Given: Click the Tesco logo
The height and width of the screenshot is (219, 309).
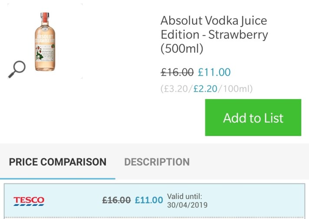Looking at the screenshot, I should coord(29,200).
